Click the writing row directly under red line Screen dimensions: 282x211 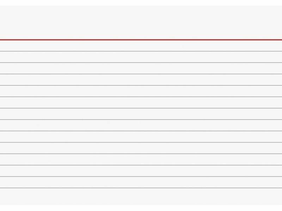click(x=141, y=46)
